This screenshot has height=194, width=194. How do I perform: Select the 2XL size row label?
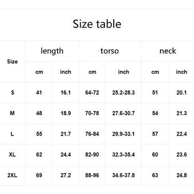click(12, 175)
